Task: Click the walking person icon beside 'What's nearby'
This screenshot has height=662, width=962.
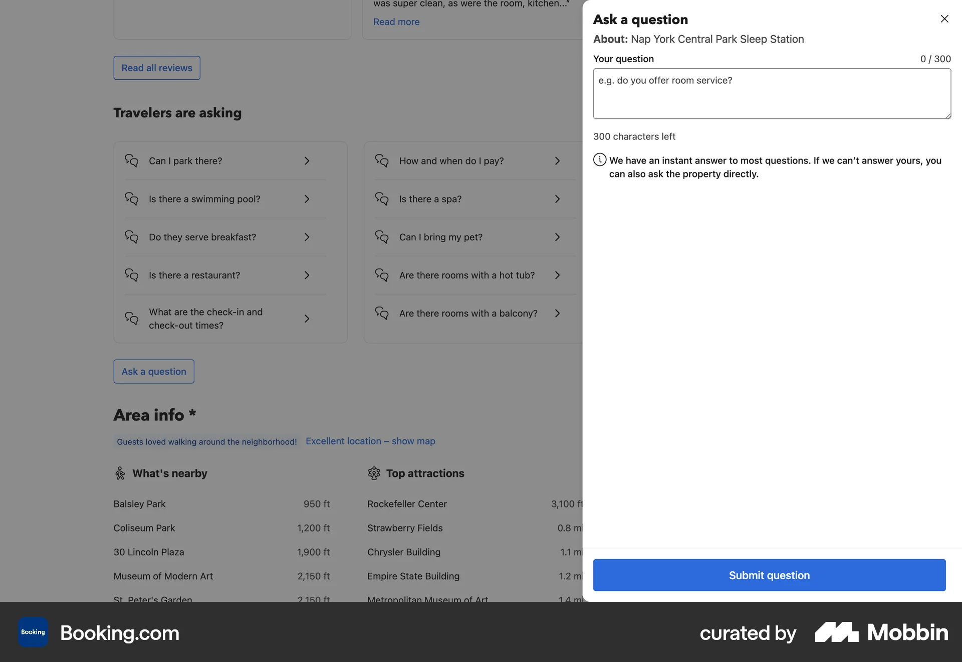Action: pos(120,473)
